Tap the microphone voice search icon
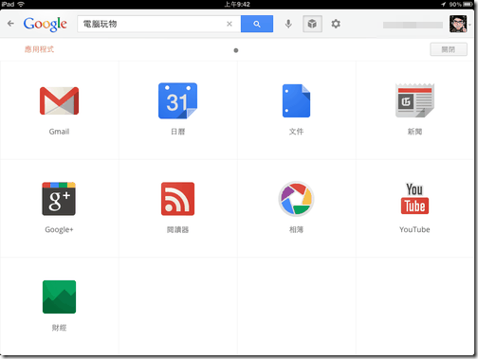 [x=288, y=24]
